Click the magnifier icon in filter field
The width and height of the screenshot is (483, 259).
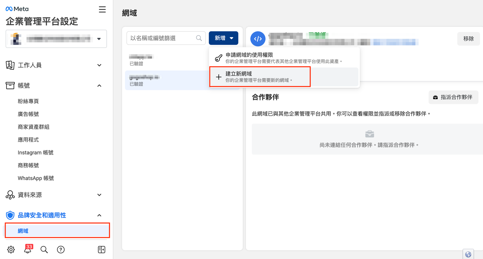pos(199,38)
